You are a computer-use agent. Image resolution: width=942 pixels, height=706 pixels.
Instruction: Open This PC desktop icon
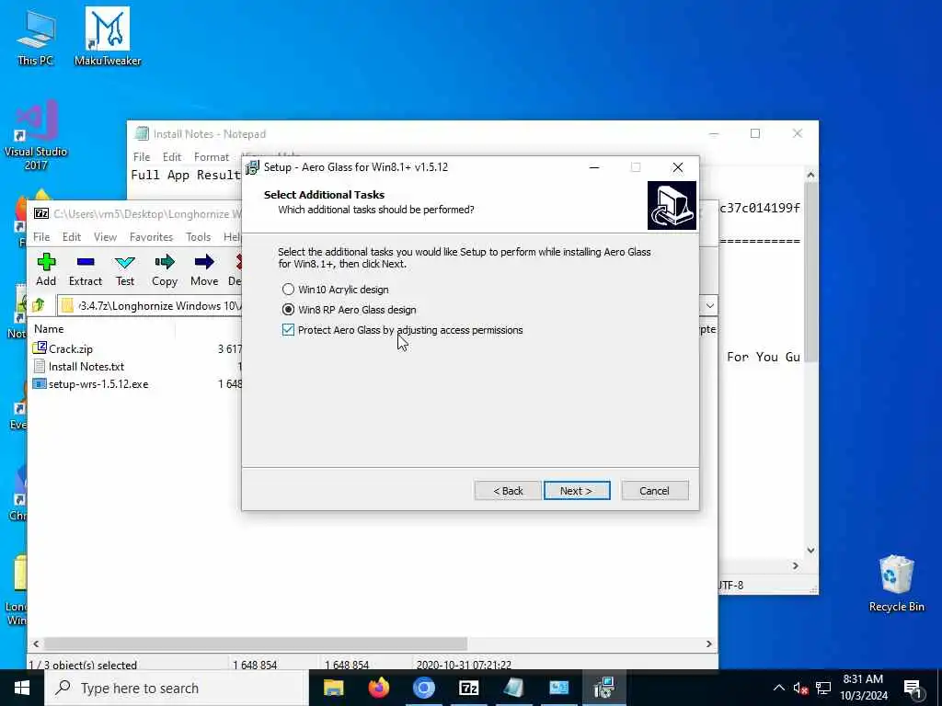click(x=36, y=37)
